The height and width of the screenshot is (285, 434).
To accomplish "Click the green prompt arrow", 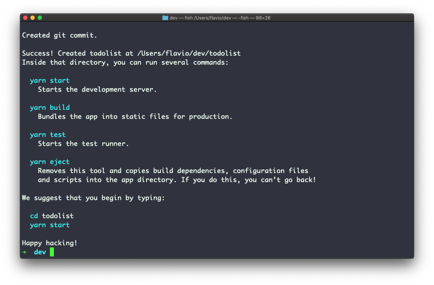I will point(24,252).
